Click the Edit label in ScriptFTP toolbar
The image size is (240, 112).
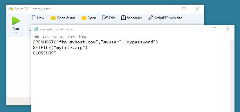point(112,18)
